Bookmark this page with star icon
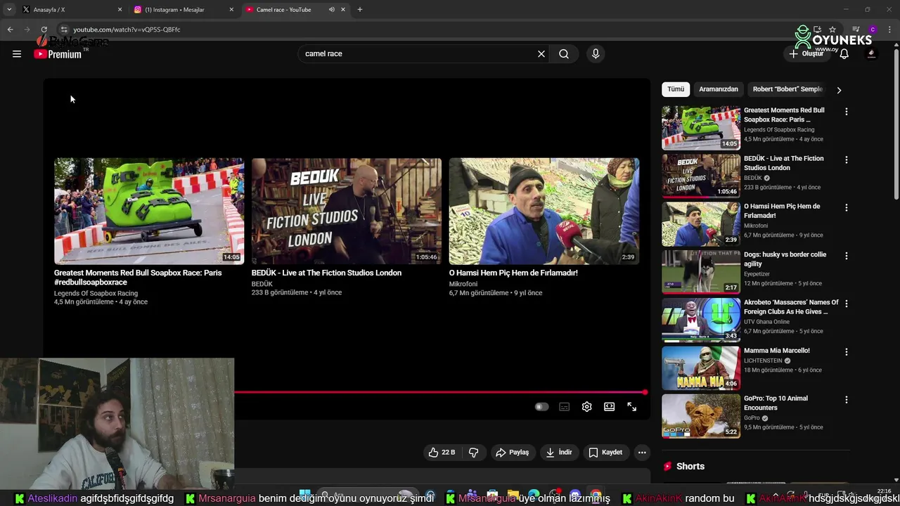The image size is (900, 506). coord(832,30)
